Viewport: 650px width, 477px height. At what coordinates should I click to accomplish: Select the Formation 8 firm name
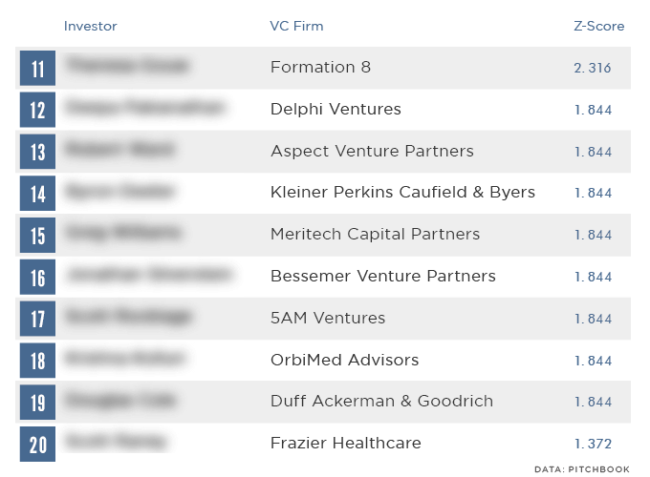[320, 67]
